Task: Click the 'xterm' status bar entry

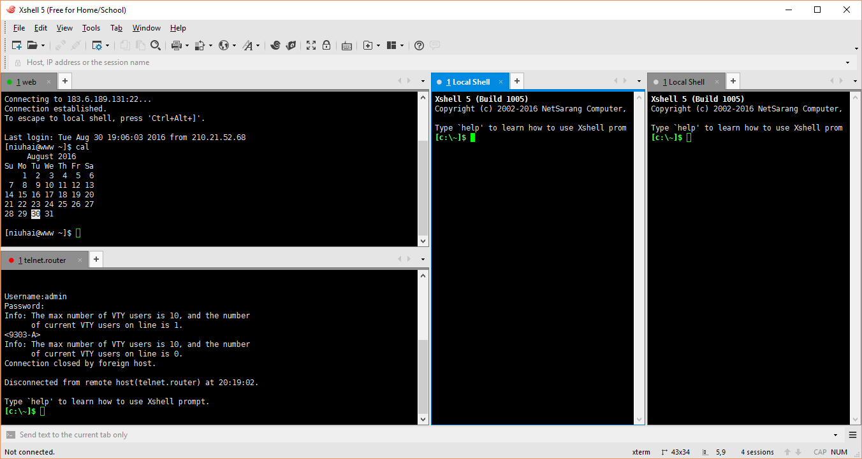Action: pyautogui.click(x=641, y=452)
